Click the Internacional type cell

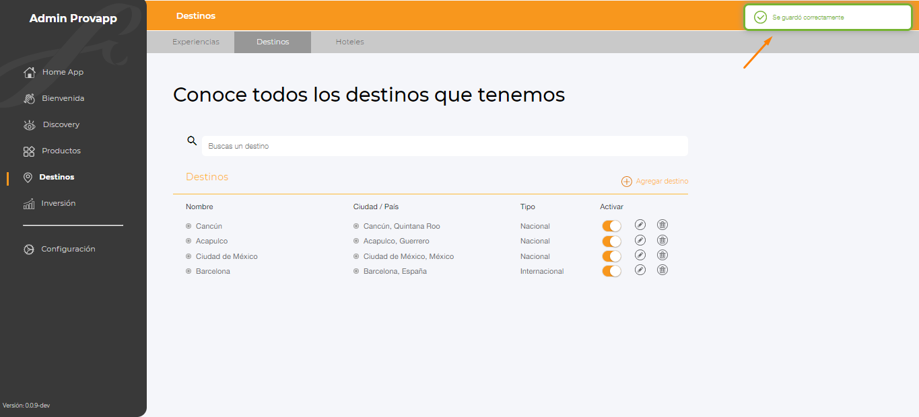[x=542, y=272]
